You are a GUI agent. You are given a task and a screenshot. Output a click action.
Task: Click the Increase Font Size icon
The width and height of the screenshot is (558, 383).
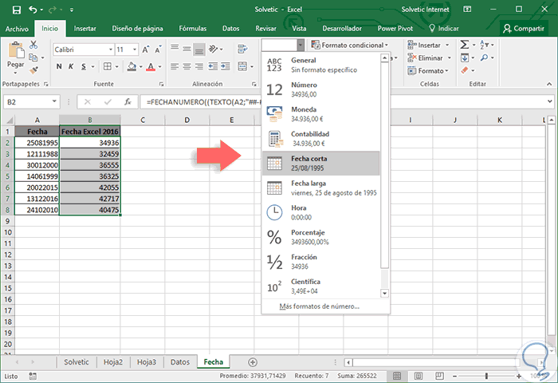[144, 49]
